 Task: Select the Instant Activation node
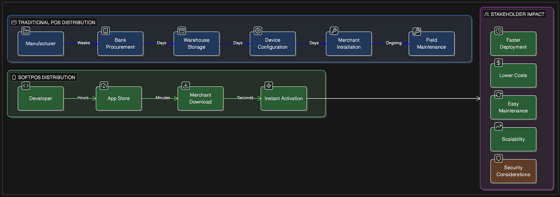pyautogui.click(x=284, y=98)
